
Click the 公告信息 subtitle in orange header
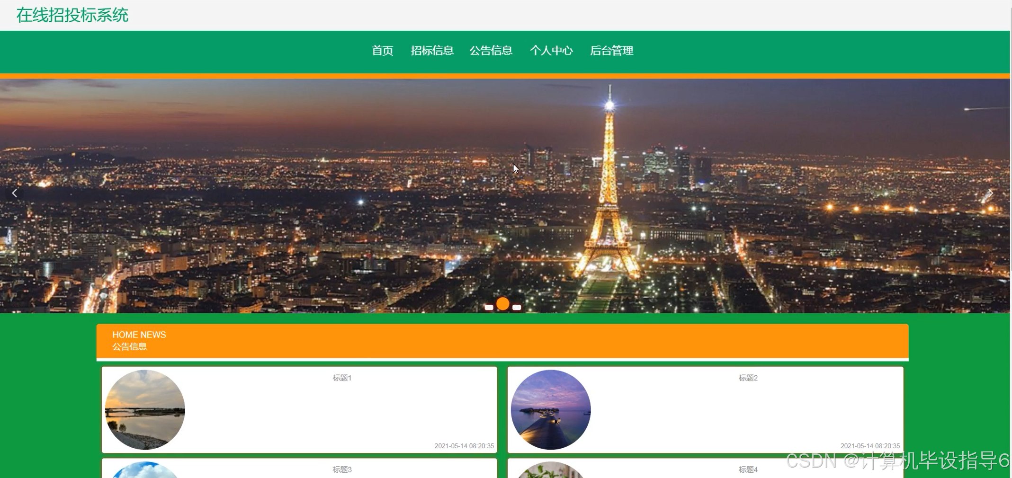(130, 346)
